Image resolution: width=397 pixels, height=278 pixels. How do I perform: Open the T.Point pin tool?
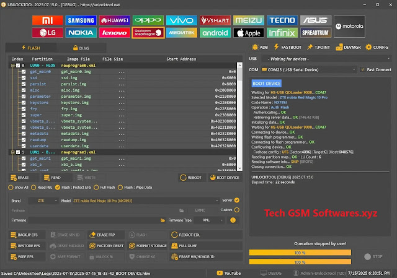pyautogui.click(x=318, y=47)
